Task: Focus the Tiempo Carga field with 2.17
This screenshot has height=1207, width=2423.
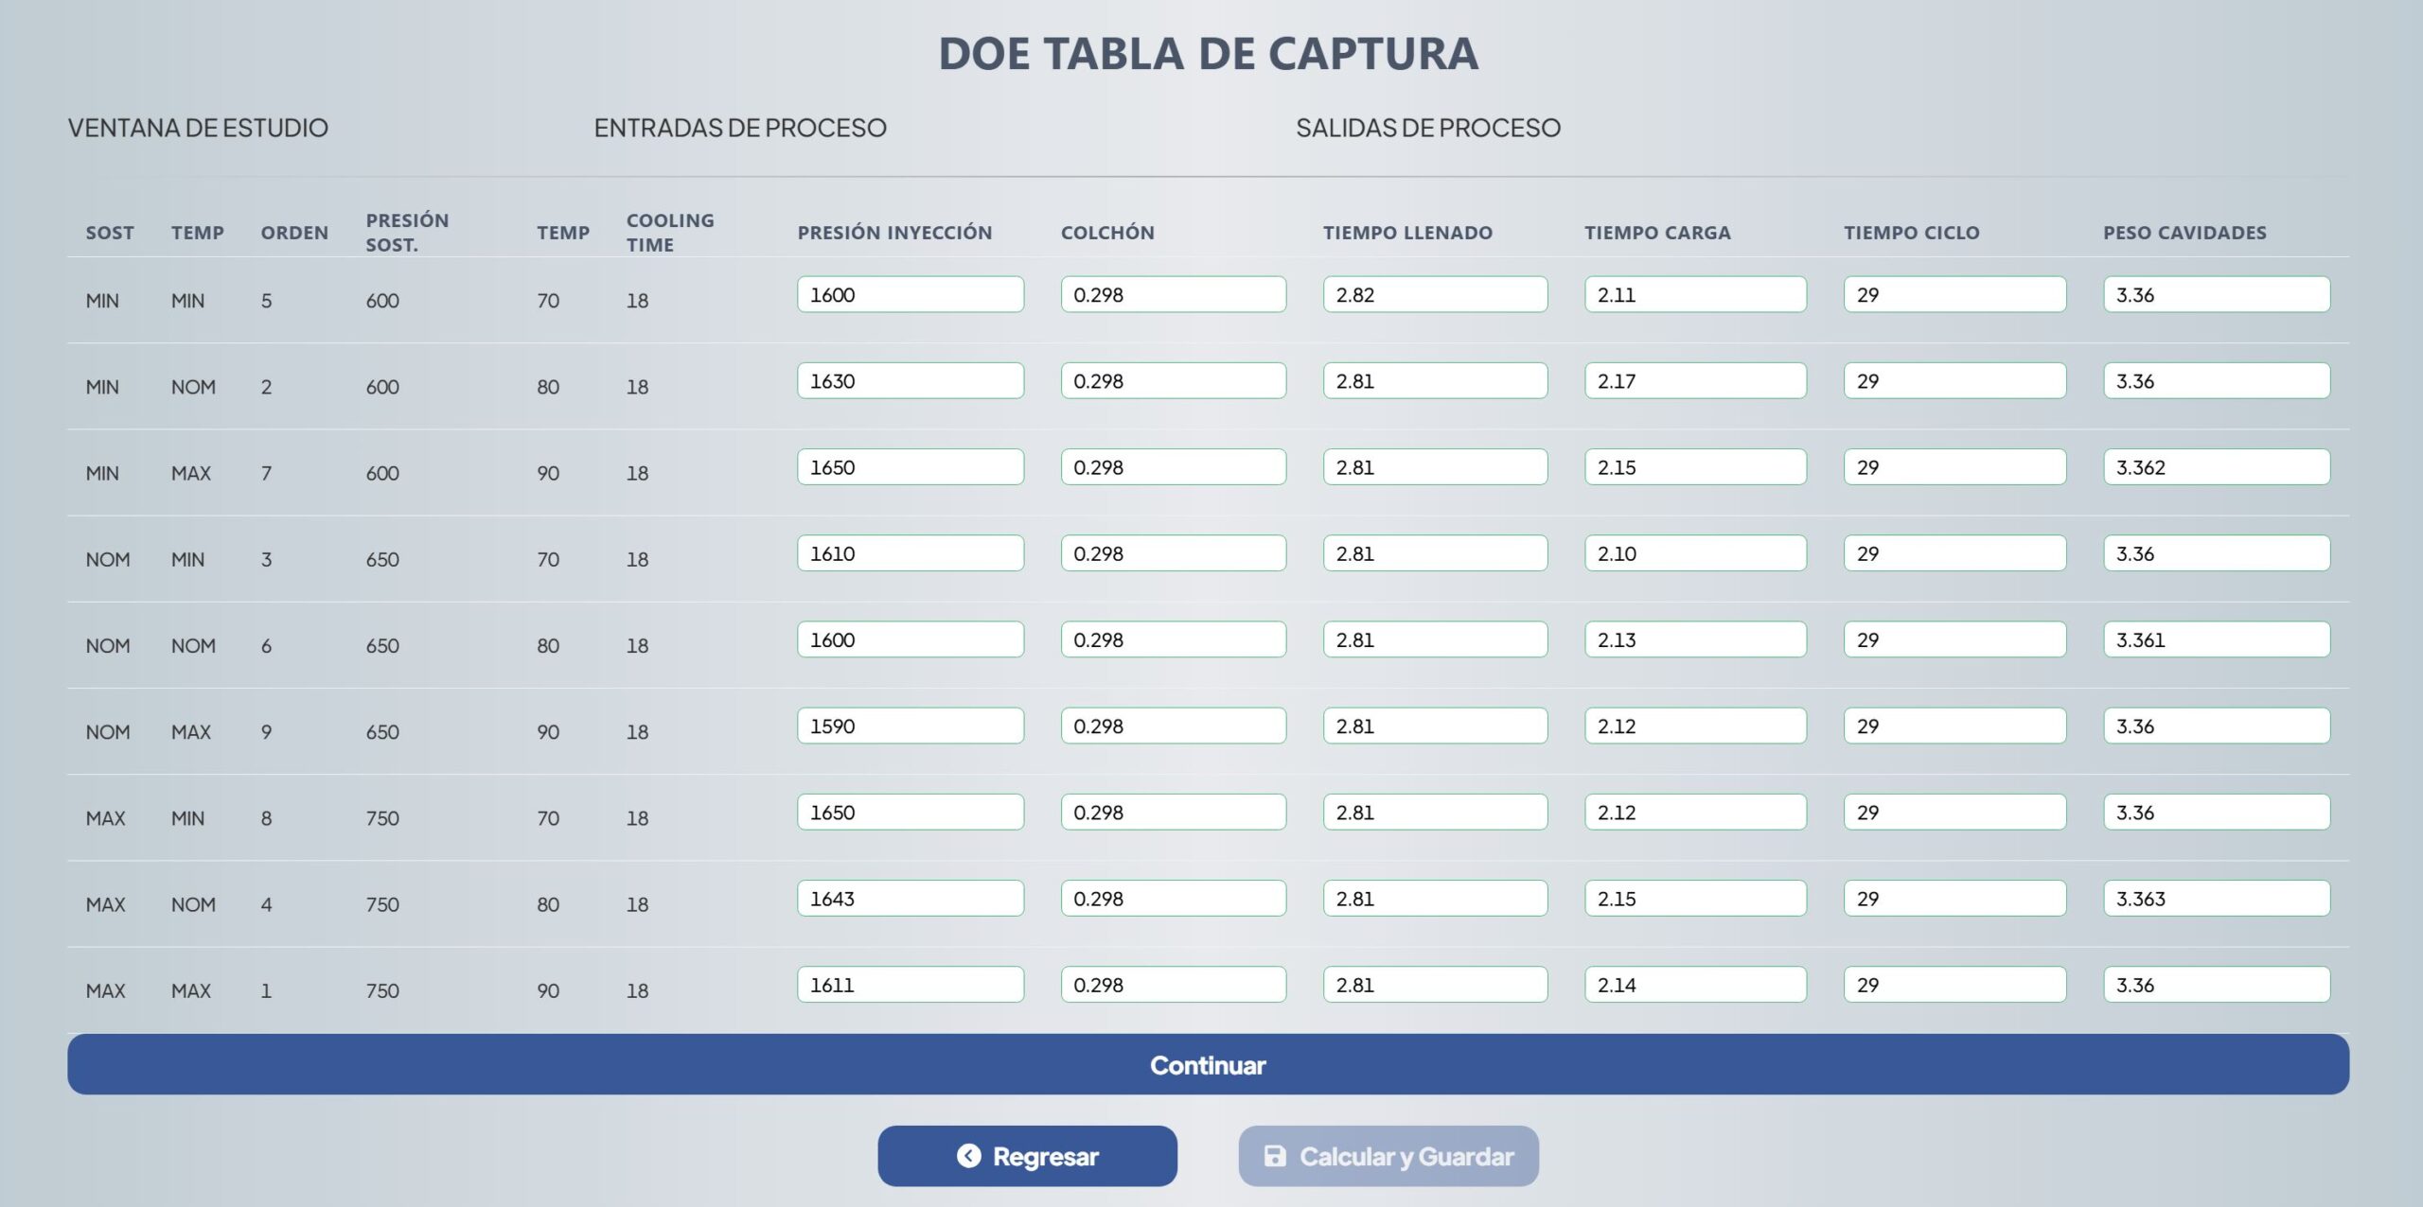Action: coord(1694,381)
